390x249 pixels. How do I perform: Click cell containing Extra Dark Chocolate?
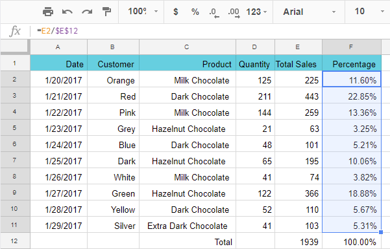click(x=188, y=225)
